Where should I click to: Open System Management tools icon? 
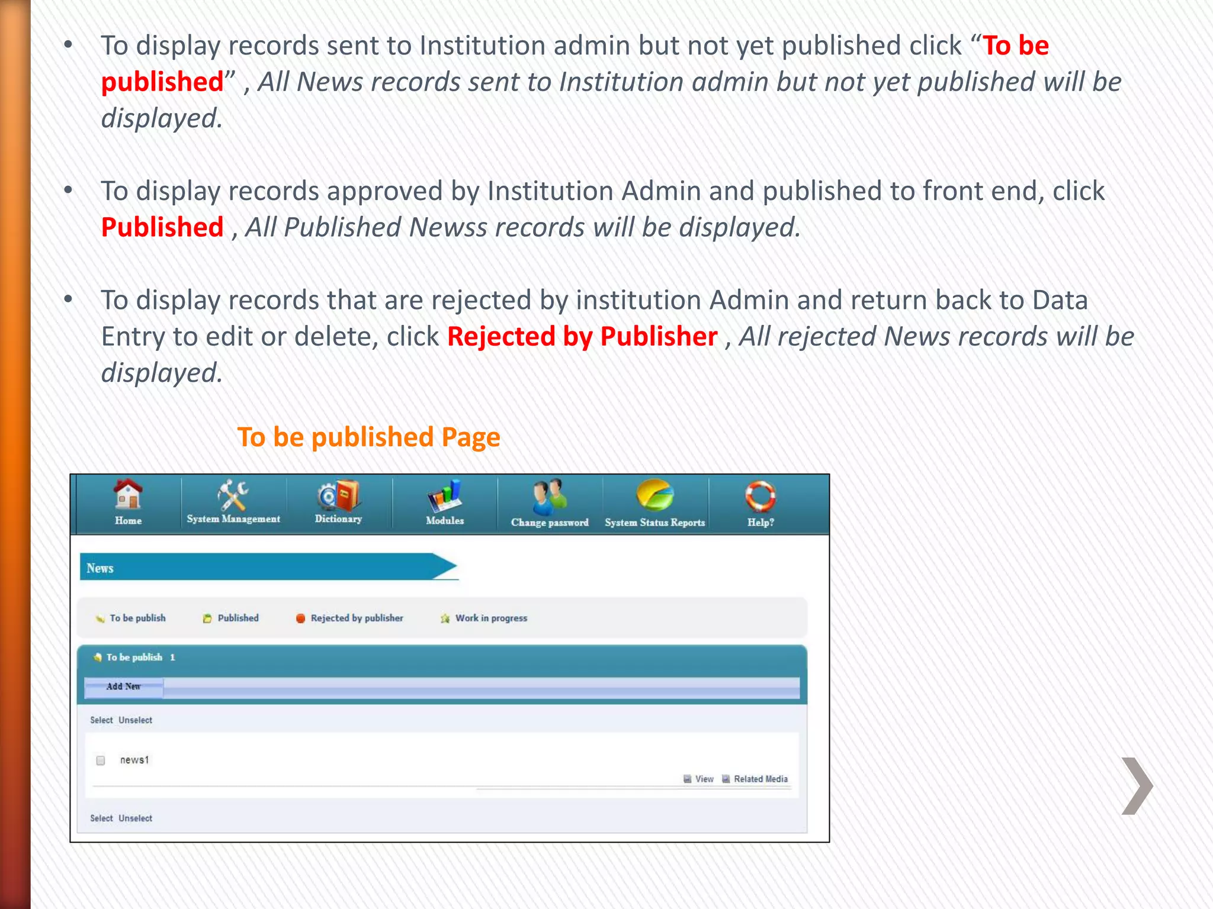(233, 496)
